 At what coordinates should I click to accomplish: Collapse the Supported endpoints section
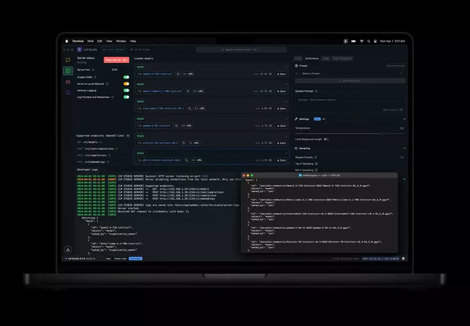click(128, 135)
